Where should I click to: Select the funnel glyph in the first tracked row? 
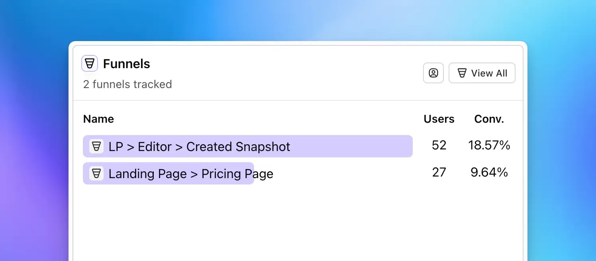pyautogui.click(x=96, y=146)
